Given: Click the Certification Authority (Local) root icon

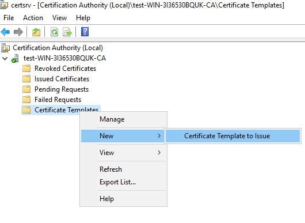Looking at the screenshot, I should click(5, 48).
